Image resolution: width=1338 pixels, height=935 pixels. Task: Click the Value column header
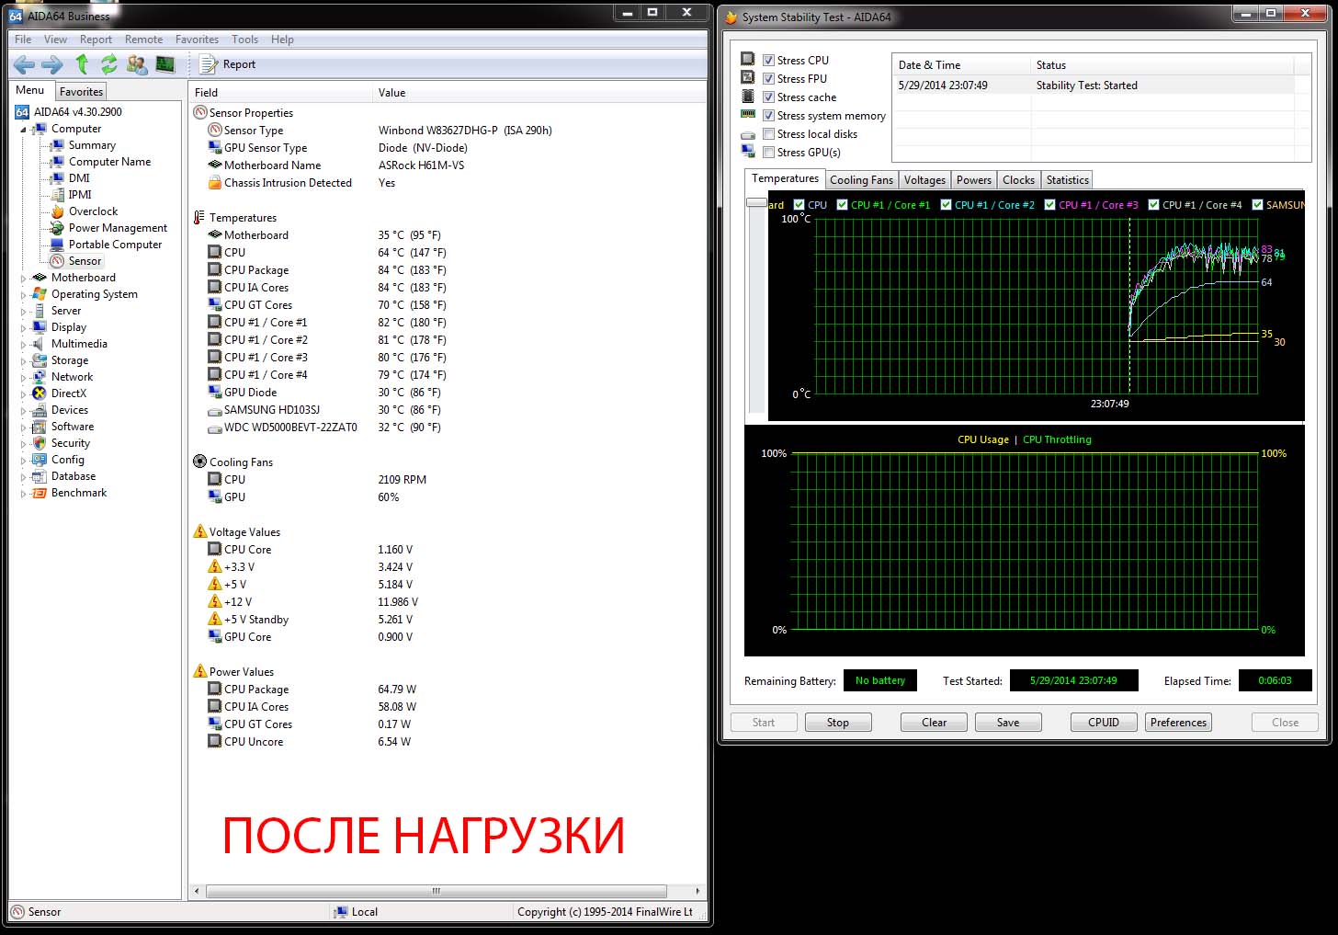(539, 93)
